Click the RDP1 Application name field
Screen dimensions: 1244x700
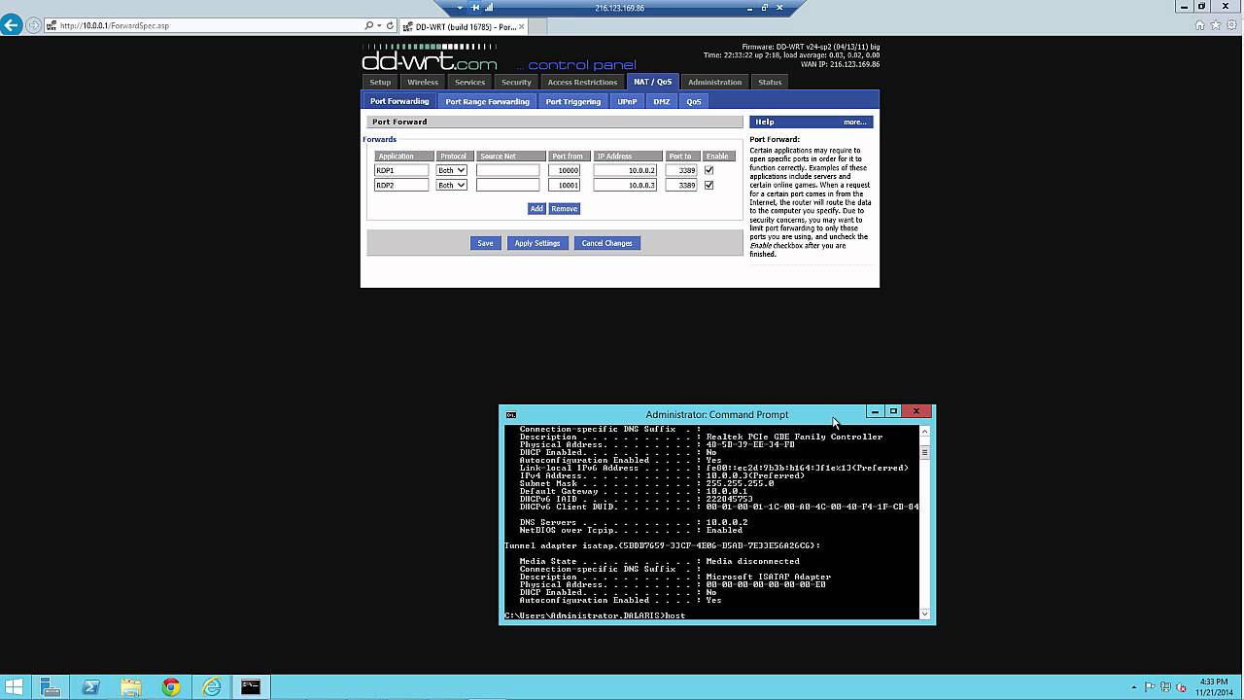[401, 170]
